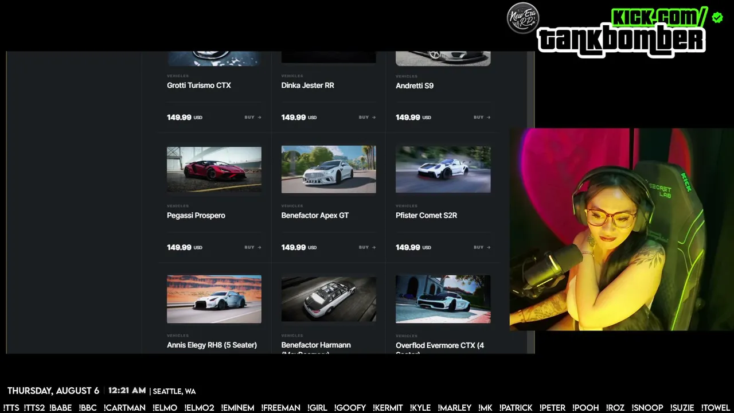Open the Benefactor Apex GT product title

click(315, 216)
